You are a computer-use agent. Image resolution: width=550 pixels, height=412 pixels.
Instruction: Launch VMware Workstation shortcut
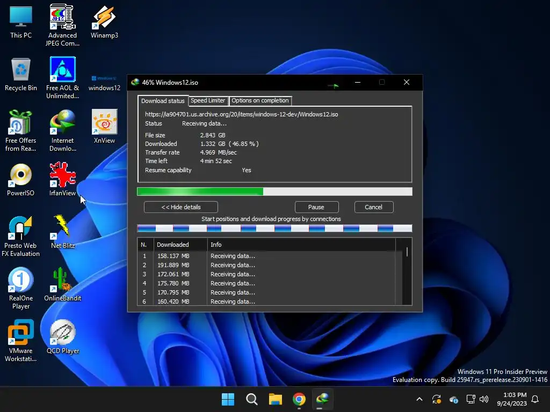pyautogui.click(x=21, y=341)
